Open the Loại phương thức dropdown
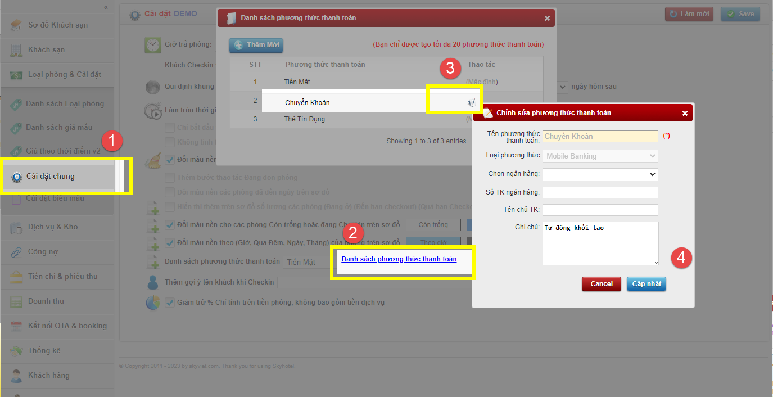Image resolution: width=773 pixels, height=397 pixels. 600,156
